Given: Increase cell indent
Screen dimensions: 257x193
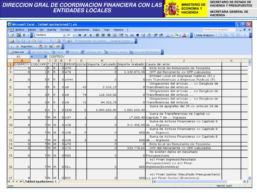Looking at the screenshot, I should click(x=161, y=35).
